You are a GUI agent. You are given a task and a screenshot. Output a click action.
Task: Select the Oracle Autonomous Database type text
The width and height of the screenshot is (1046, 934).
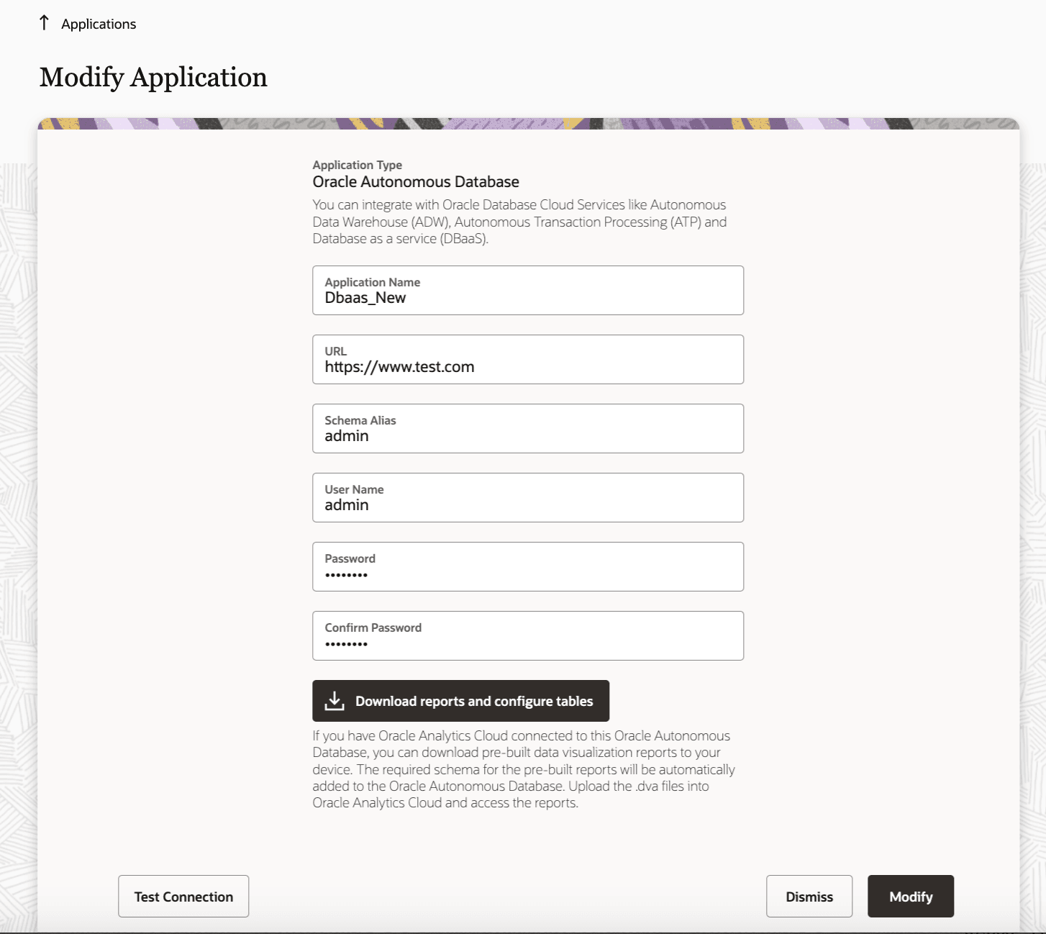pos(414,181)
